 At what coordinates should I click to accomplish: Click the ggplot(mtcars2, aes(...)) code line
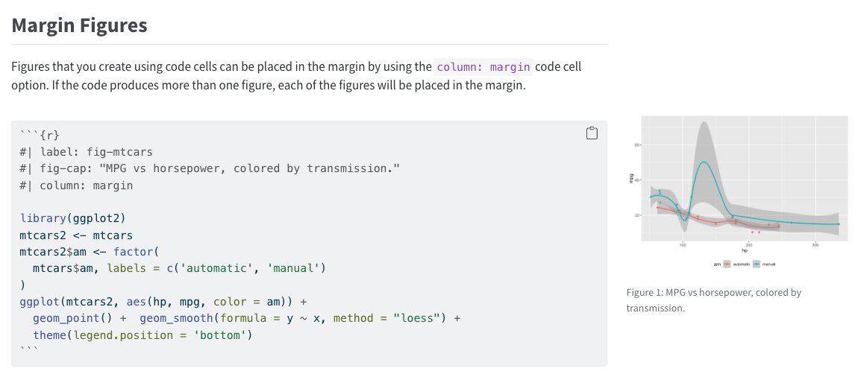163,302
